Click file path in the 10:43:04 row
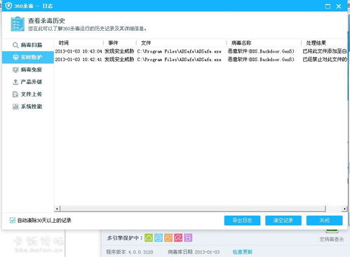Screen dimensions: 350x257 pyautogui.click(x=179, y=51)
